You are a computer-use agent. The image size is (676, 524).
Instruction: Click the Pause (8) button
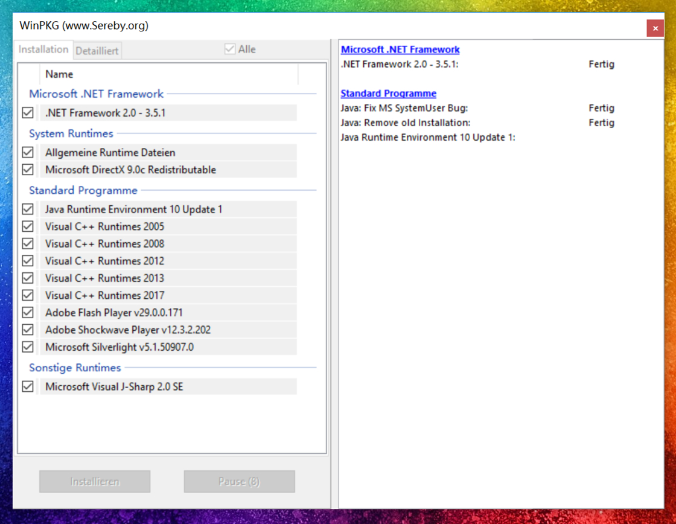(x=239, y=482)
